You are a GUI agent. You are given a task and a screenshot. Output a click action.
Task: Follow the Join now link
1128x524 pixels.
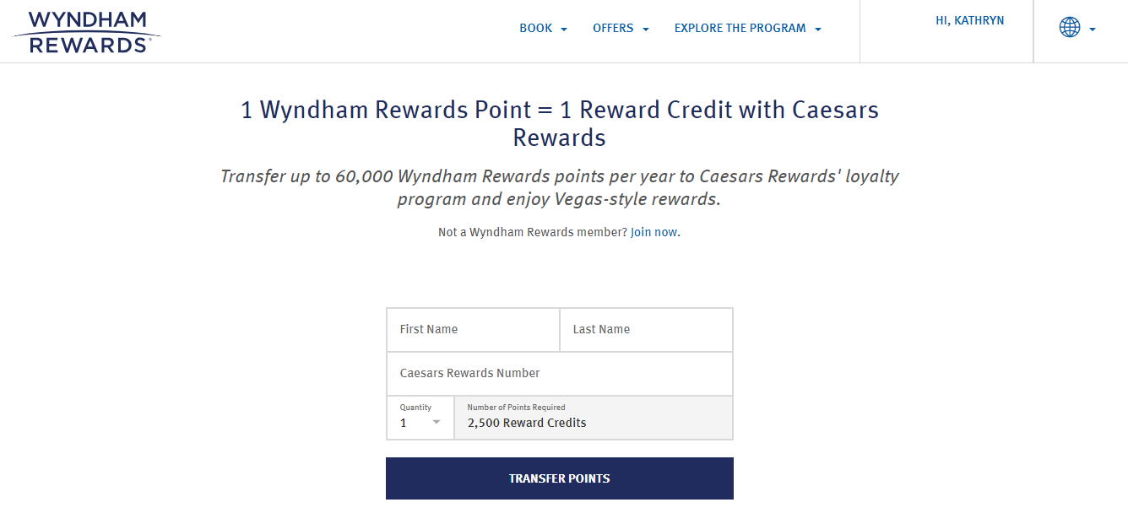(653, 230)
